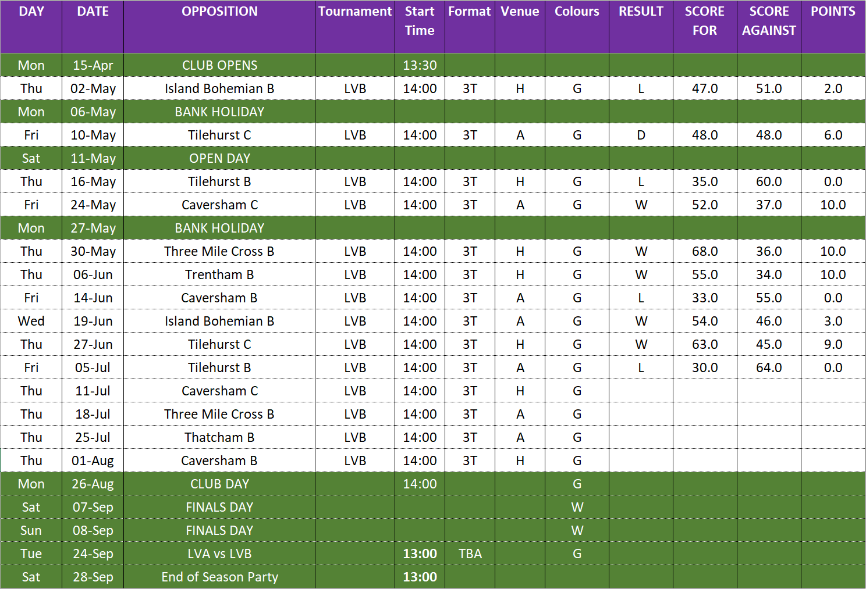Click the 01-Aug date cell

[x=93, y=461]
